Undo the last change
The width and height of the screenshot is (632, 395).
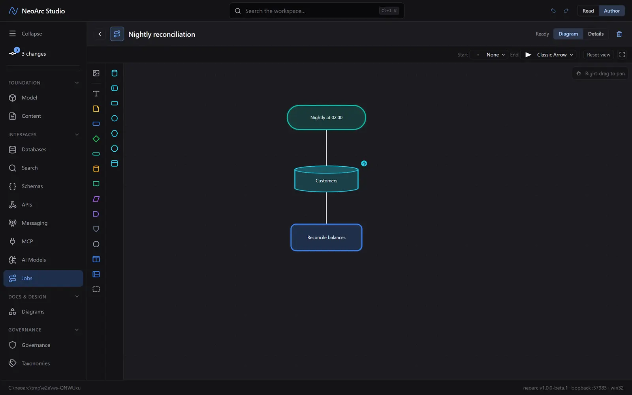(553, 11)
